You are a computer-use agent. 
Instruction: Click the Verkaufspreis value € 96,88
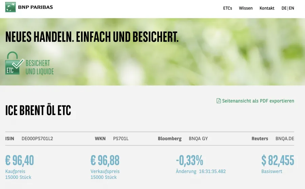(x=105, y=161)
